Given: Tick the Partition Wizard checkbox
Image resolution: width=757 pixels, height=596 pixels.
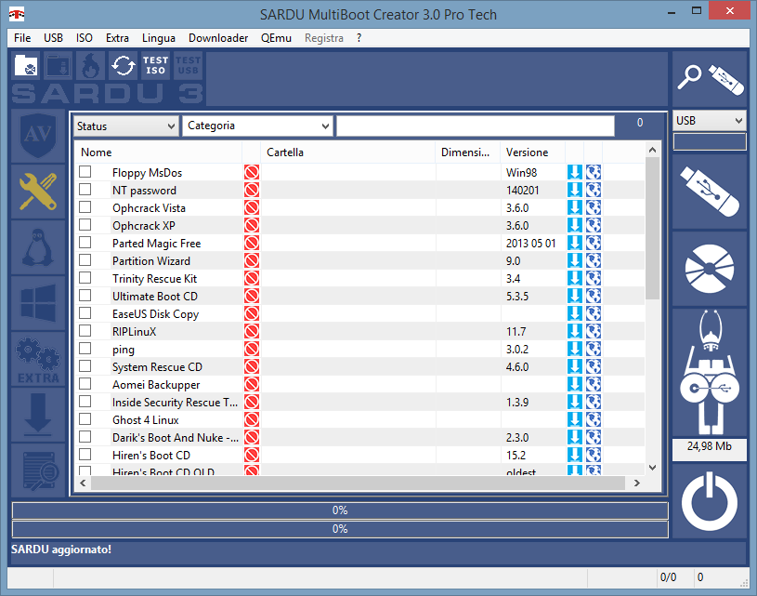Looking at the screenshot, I should click(85, 260).
